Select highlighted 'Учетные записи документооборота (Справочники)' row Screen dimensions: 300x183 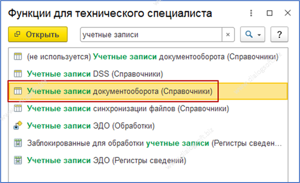(x=148, y=91)
